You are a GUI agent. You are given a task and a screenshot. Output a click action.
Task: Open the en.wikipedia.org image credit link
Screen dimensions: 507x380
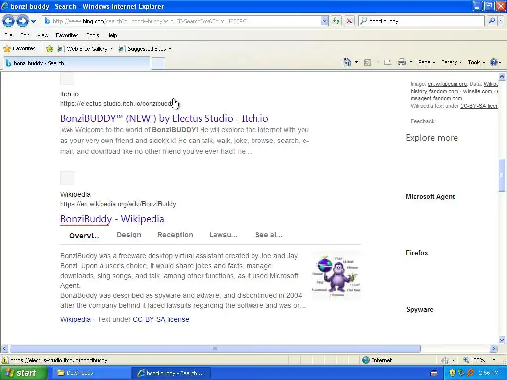pyautogui.click(x=447, y=84)
